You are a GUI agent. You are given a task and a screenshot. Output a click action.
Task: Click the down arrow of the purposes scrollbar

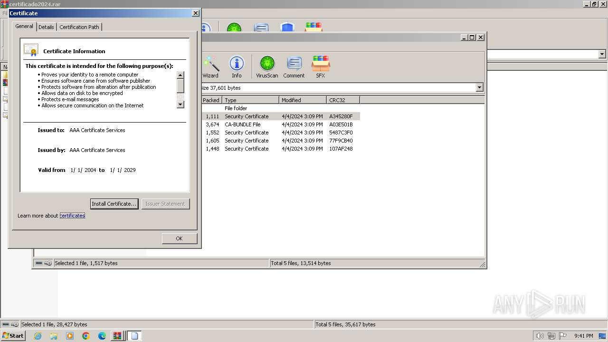click(x=180, y=104)
